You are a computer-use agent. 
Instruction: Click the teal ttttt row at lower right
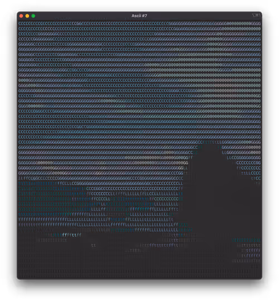coord(246,240)
